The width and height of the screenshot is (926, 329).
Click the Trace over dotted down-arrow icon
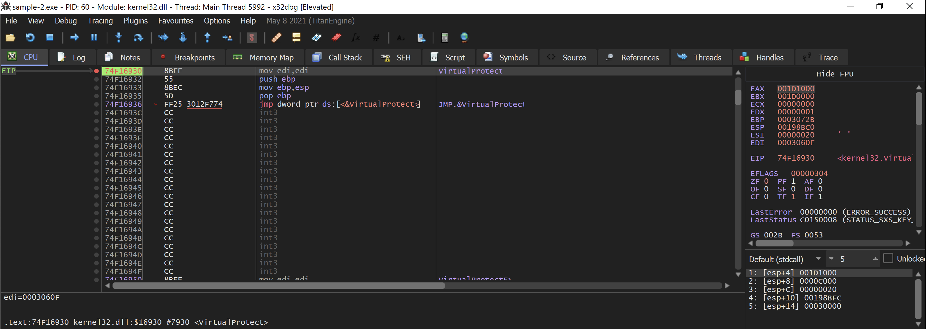click(183, 37)
